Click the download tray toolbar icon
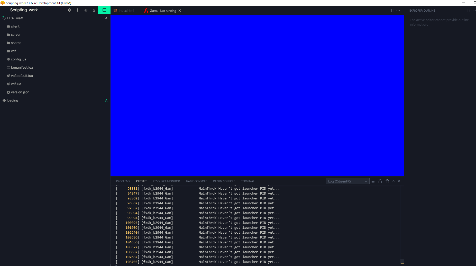This screenshot has height=266, width=476. (94, 10)
